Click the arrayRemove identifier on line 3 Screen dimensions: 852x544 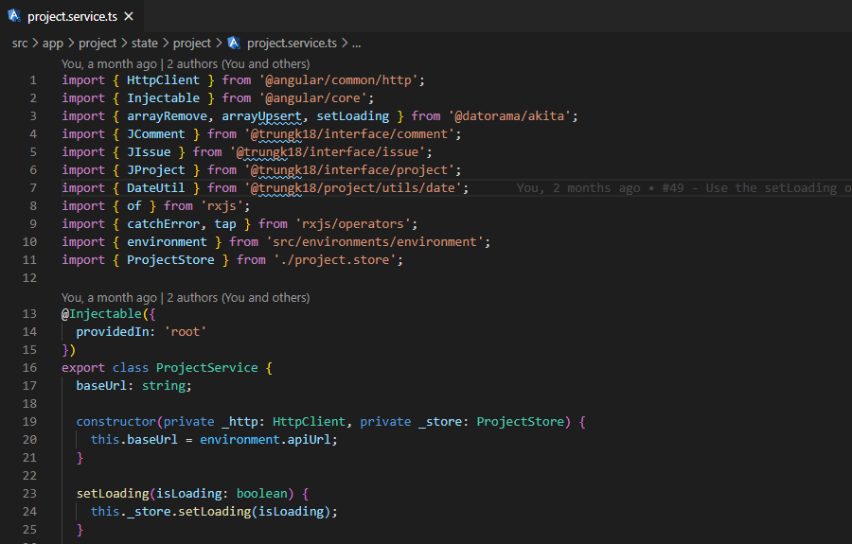(x=167, y=115)
